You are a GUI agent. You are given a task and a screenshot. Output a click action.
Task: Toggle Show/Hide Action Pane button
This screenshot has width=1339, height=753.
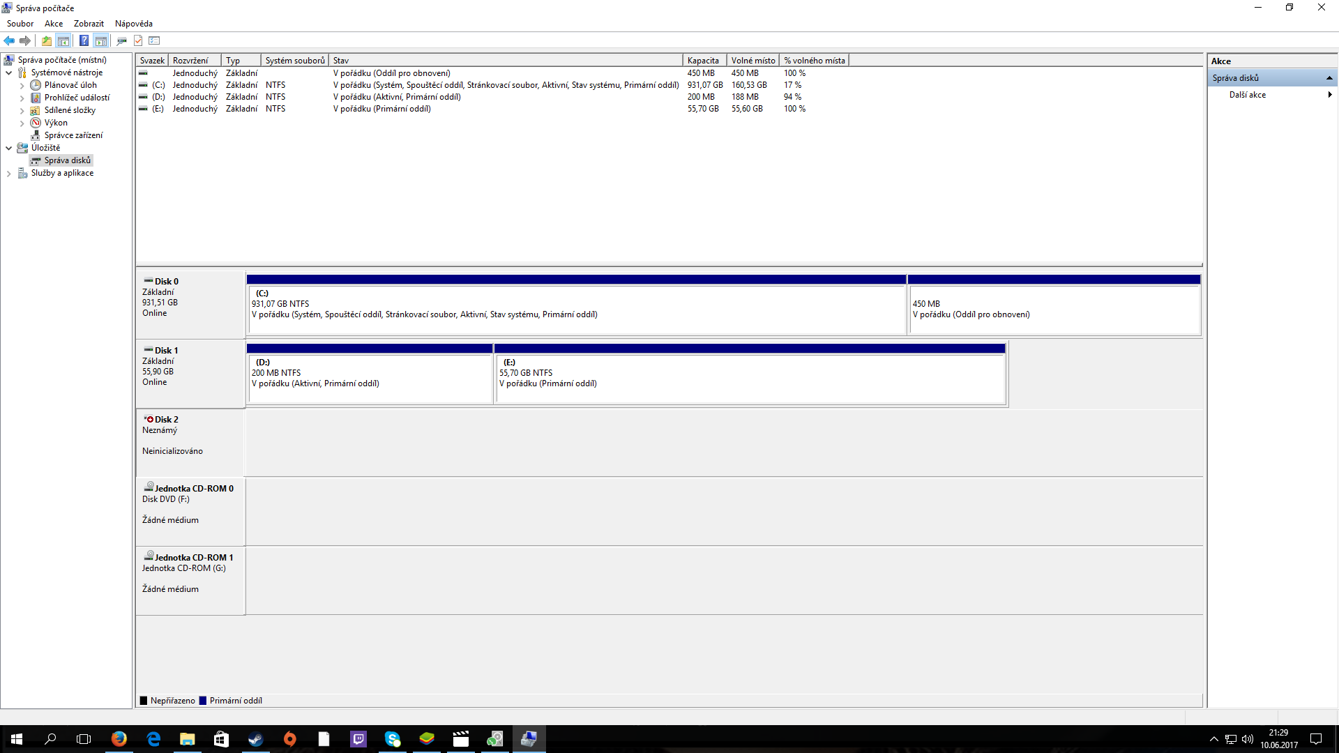coord(101,40)
